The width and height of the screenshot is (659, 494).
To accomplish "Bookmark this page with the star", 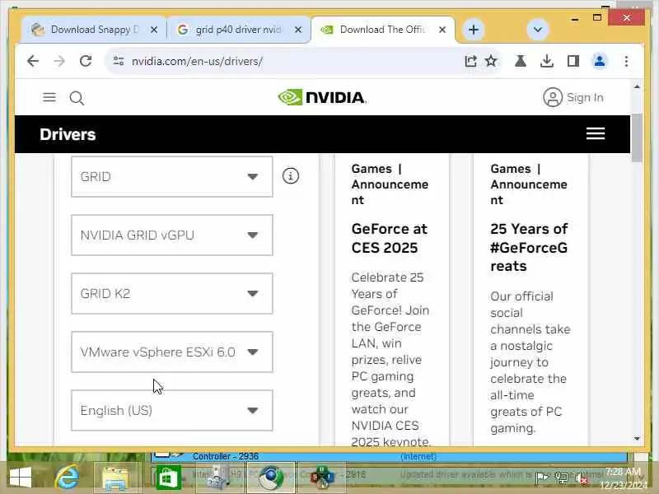I will point(491,61).
